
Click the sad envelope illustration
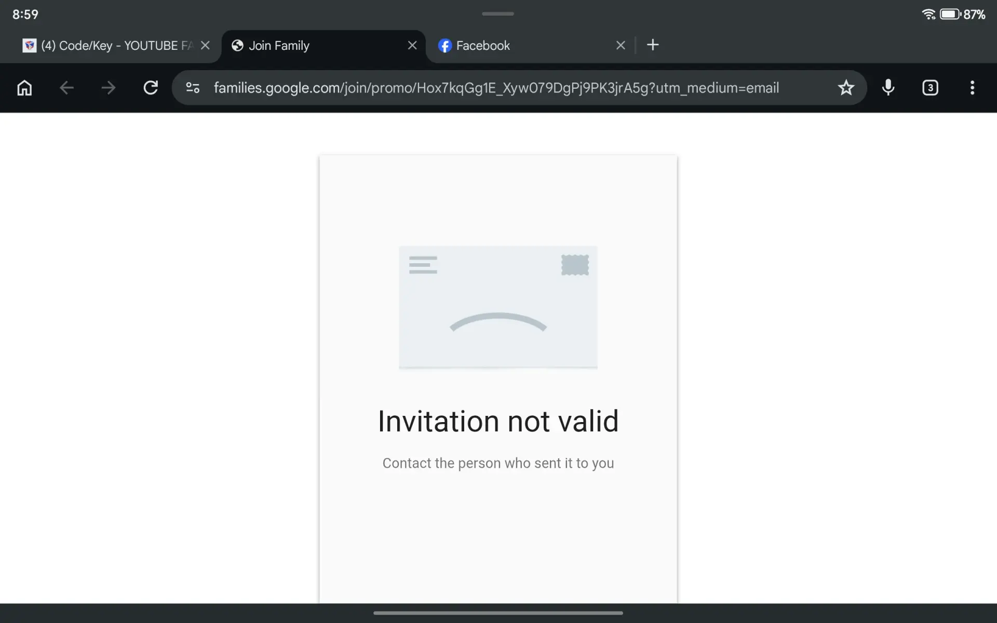coord(498,307)
